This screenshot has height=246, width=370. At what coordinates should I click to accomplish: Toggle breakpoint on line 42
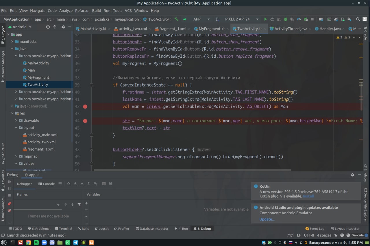point(85,106)
